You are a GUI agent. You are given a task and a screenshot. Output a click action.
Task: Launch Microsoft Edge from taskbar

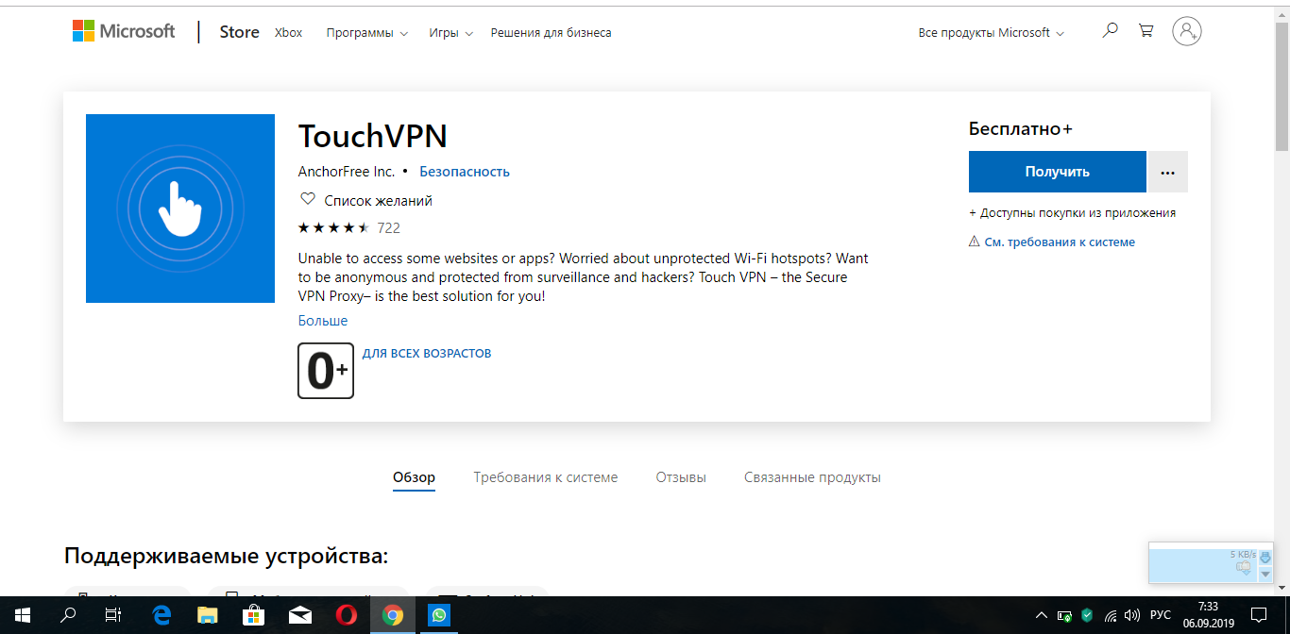[161, 615]
